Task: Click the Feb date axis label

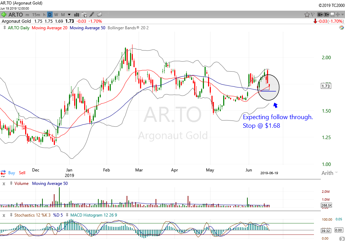Action: click(107, 170)
